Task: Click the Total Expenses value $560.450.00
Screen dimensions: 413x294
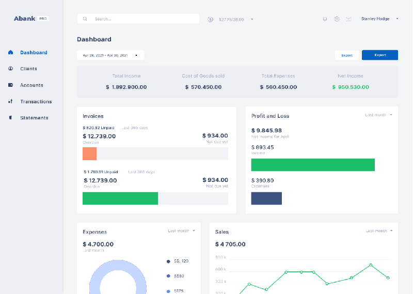Action: coord(278,87)
